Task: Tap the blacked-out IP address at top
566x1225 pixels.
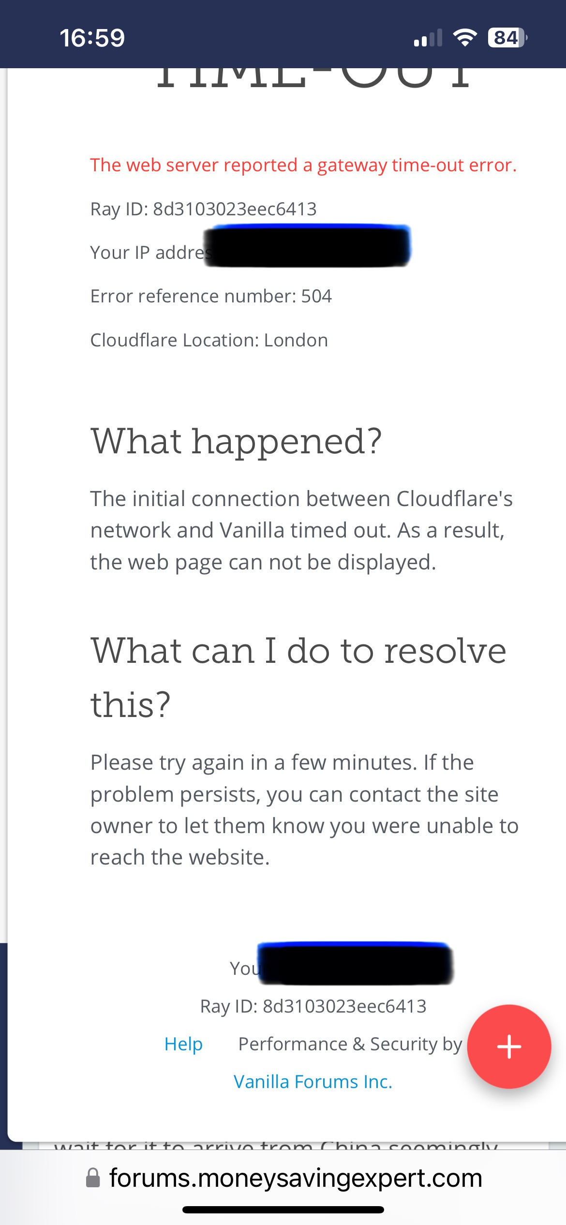Action: [x=307, y=246]
